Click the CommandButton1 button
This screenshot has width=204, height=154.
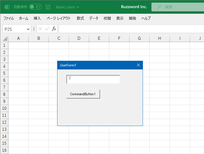click(83, 94)
